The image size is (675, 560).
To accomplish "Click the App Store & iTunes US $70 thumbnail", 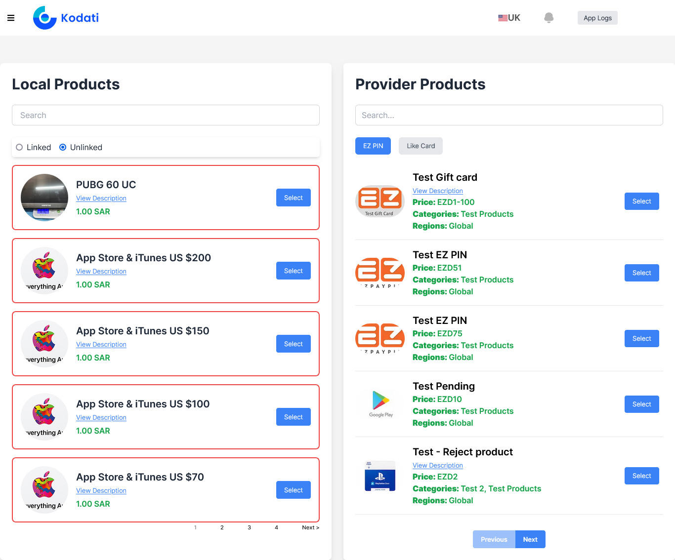I will tap(44, 490).
